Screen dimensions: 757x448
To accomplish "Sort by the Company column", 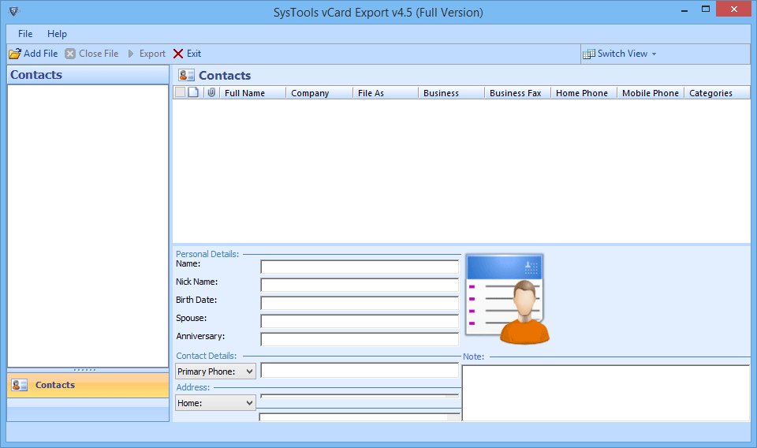I will [319, 93].
